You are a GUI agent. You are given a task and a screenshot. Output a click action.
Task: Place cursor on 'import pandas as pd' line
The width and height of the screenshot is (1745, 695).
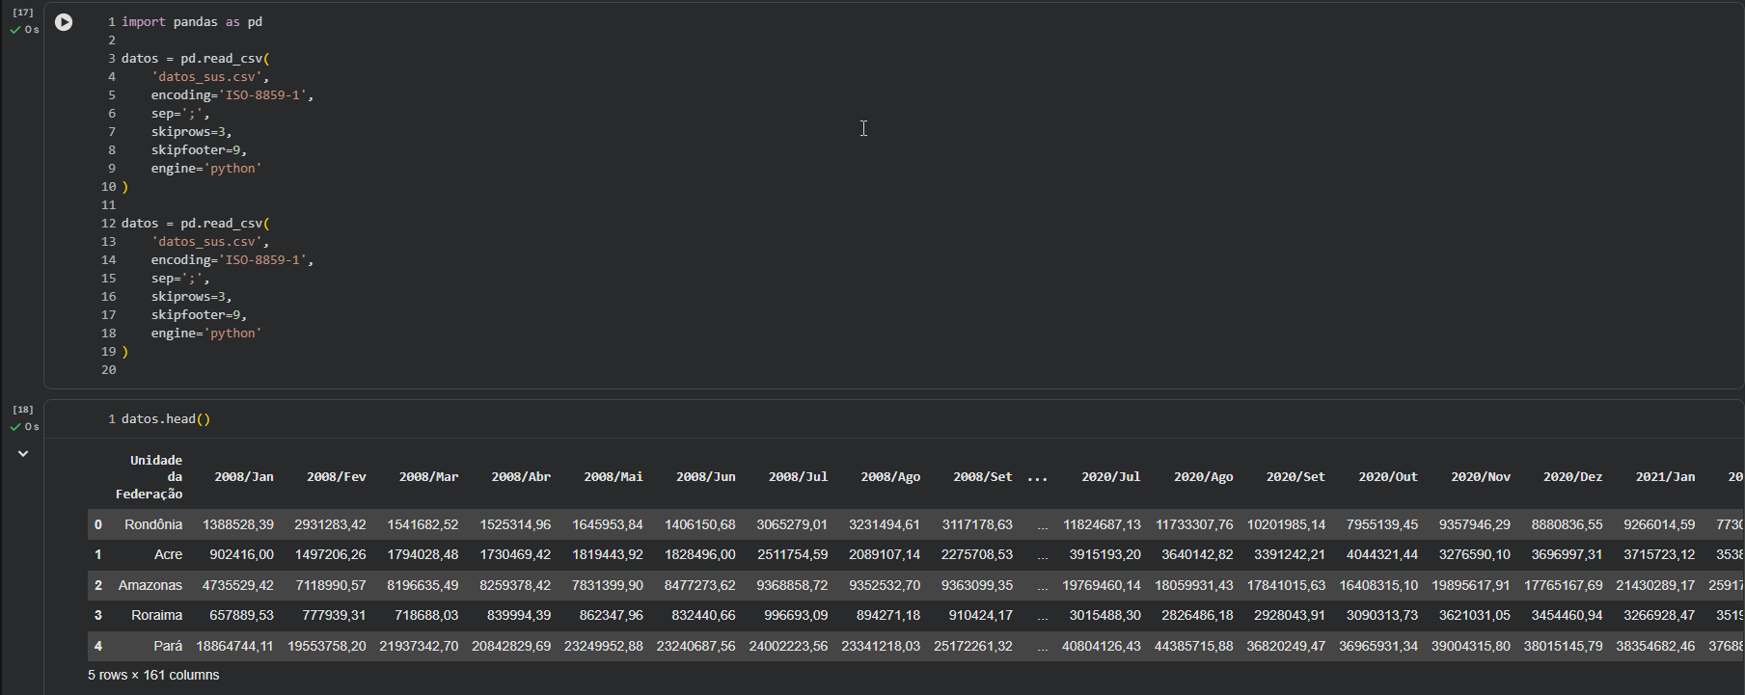(192, 22)
